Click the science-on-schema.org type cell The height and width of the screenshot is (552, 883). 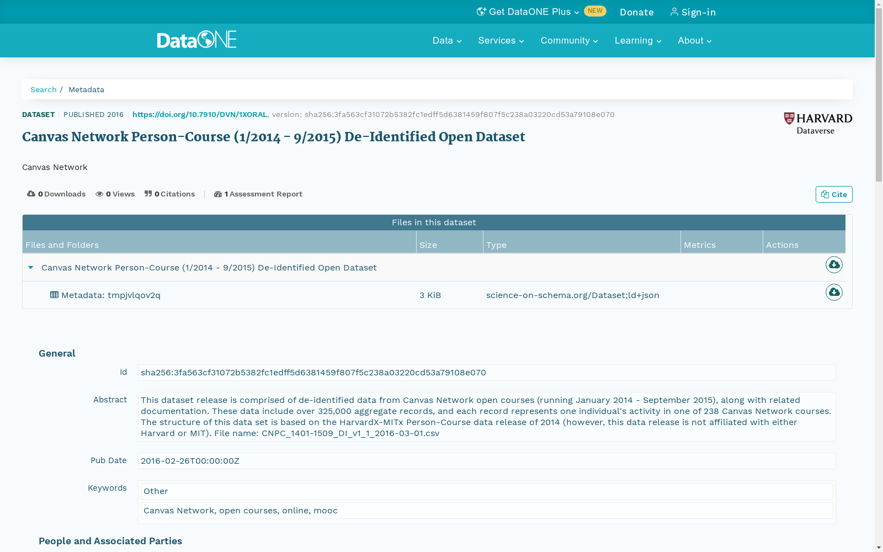[x=573, y=295]
